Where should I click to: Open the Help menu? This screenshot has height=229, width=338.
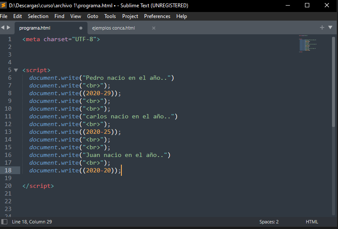(x=181, y=16)
